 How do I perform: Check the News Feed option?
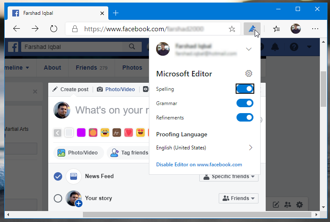pyautogui.click(x=58, y=176)
